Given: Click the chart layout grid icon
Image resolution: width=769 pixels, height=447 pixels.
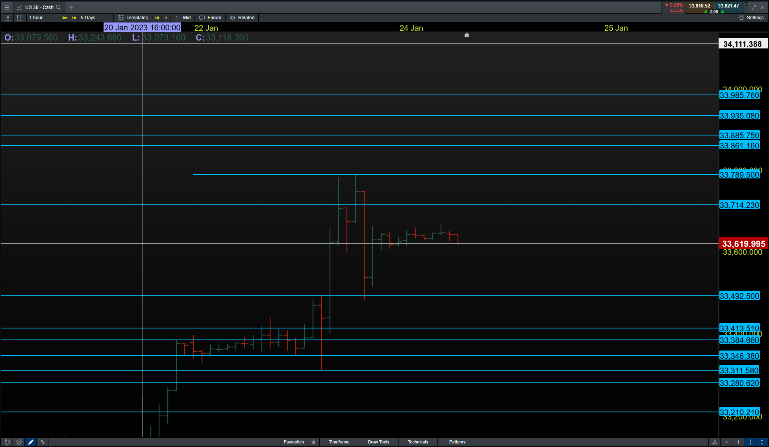Looking at the screenshot, I should tap(20, 18).
